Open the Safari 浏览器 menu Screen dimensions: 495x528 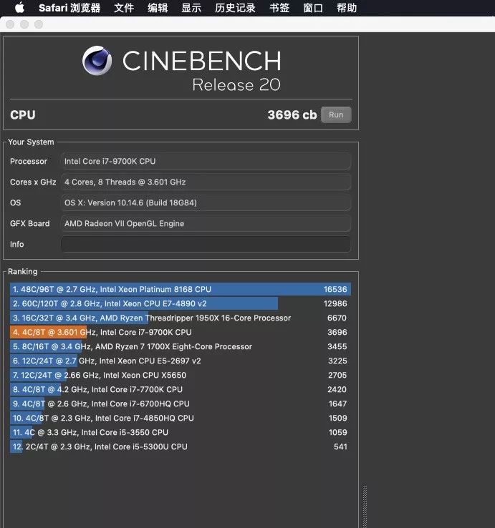click(x=69, y=8)
